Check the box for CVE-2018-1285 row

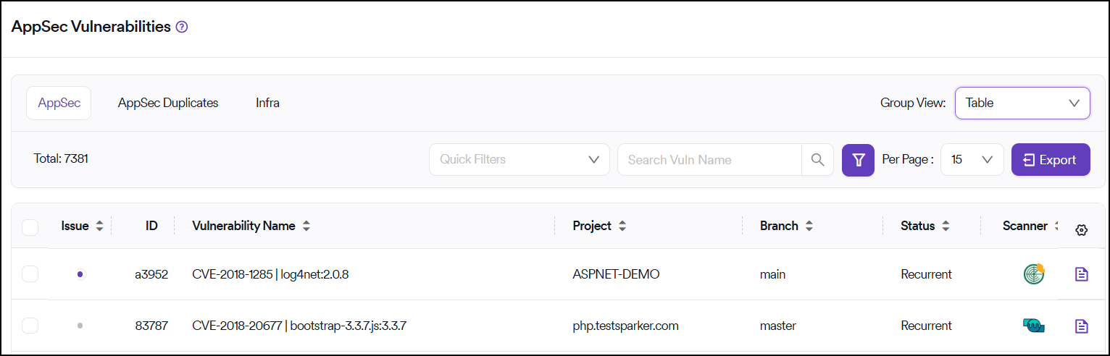click(30, 274)
